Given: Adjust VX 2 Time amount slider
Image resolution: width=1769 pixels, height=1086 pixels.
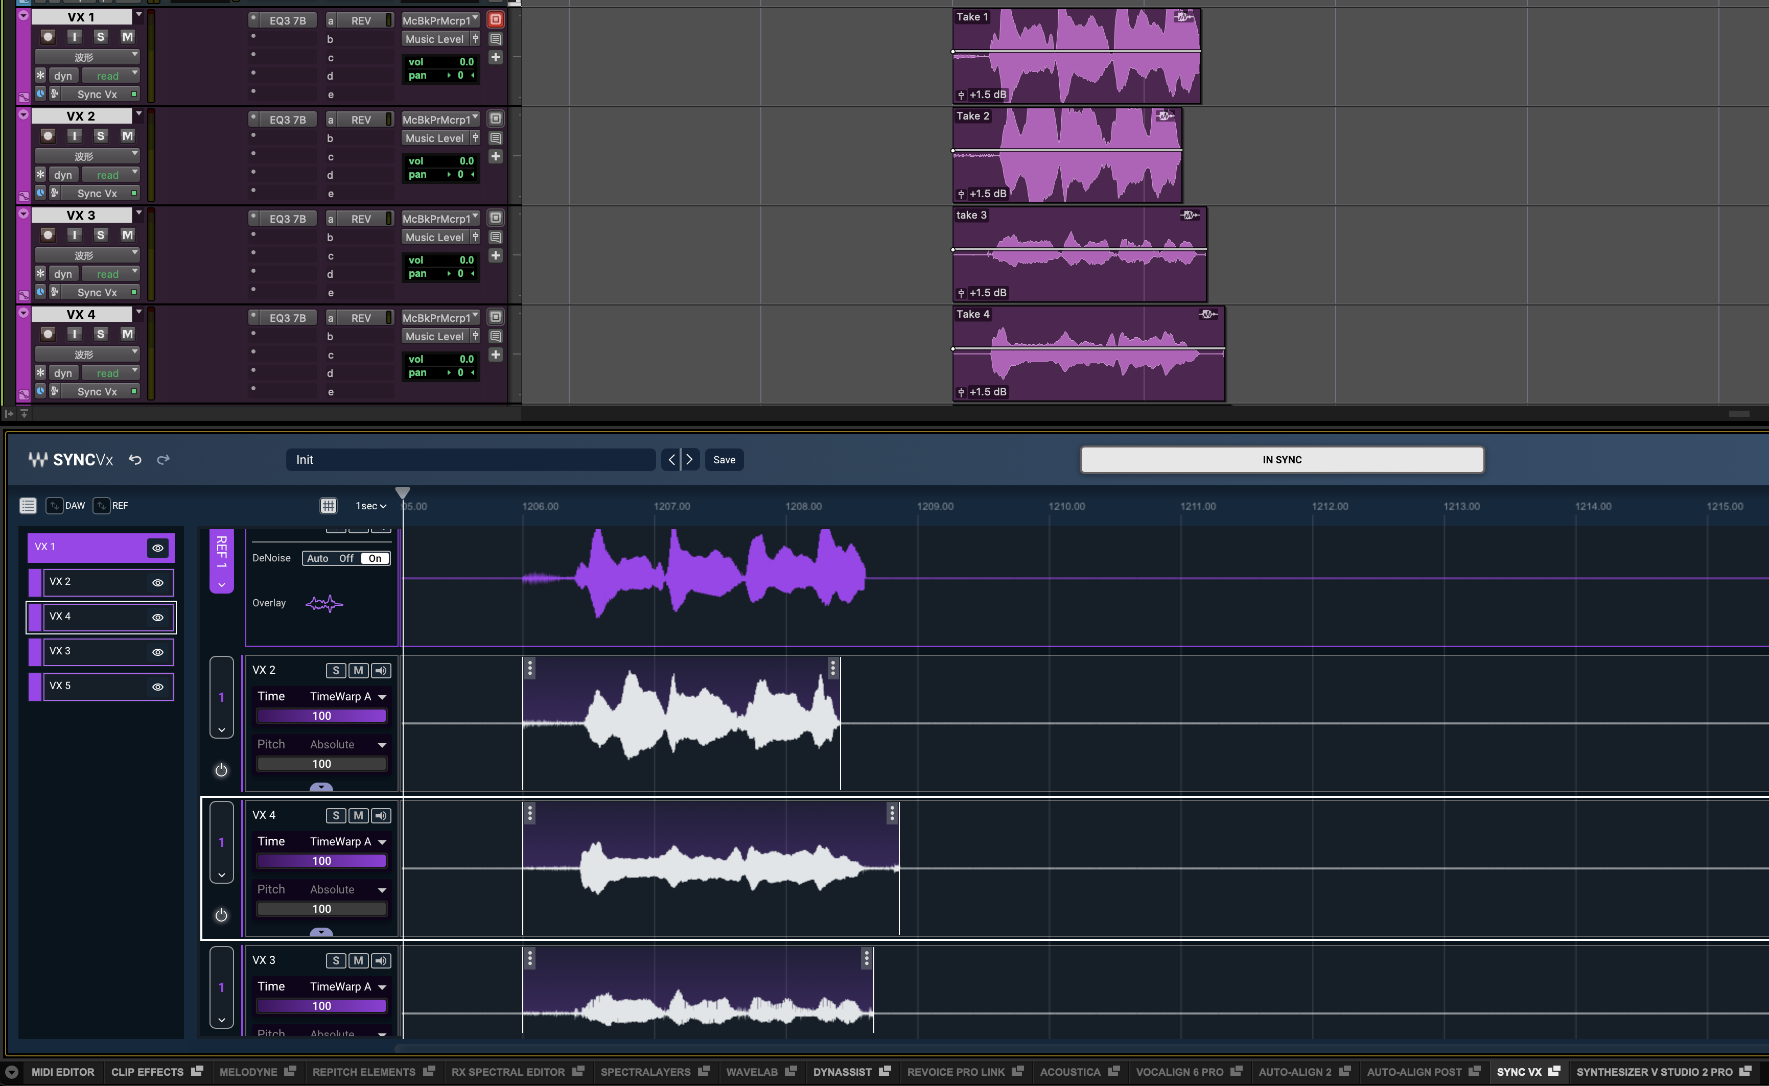Looking at the screenshot, I should coord(322,716).
